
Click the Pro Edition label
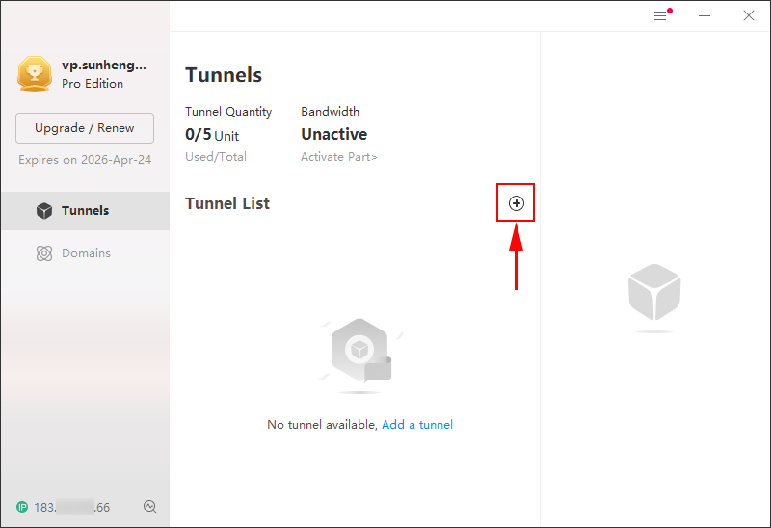point(93,84)
